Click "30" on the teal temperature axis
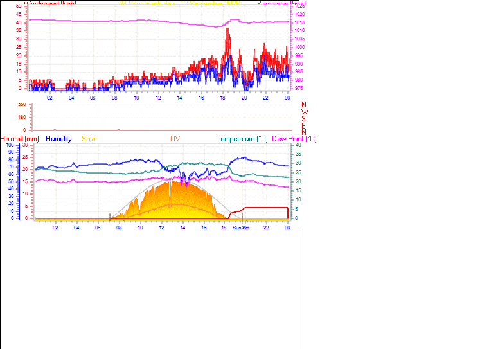 pyautogui.click(x=298, y=163)
